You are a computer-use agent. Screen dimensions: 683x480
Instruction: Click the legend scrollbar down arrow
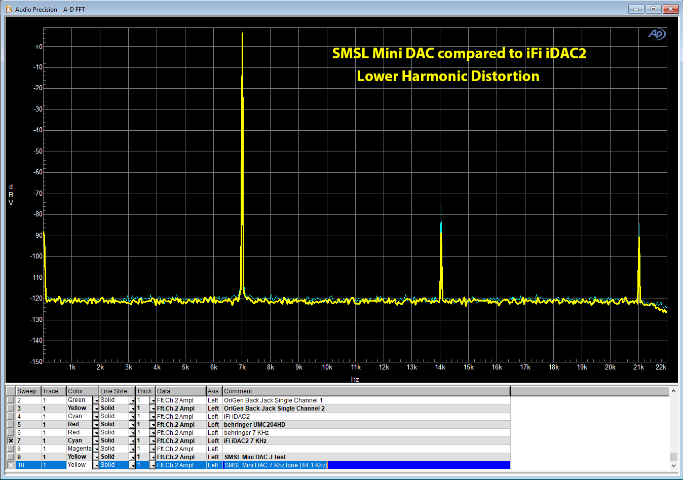click(x=673, y=466)
